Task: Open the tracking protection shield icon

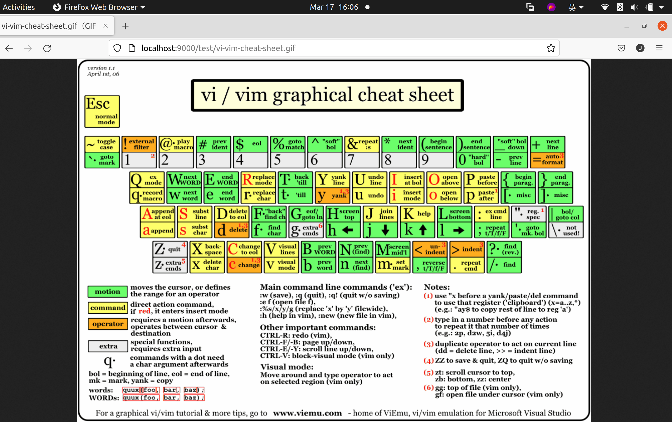Action: [117, 48]
